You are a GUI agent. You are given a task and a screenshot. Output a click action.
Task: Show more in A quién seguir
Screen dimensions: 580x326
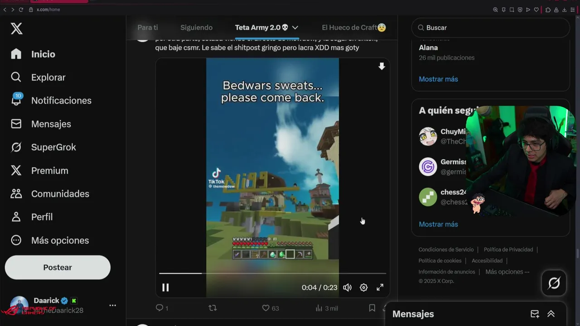coord(438,225)
